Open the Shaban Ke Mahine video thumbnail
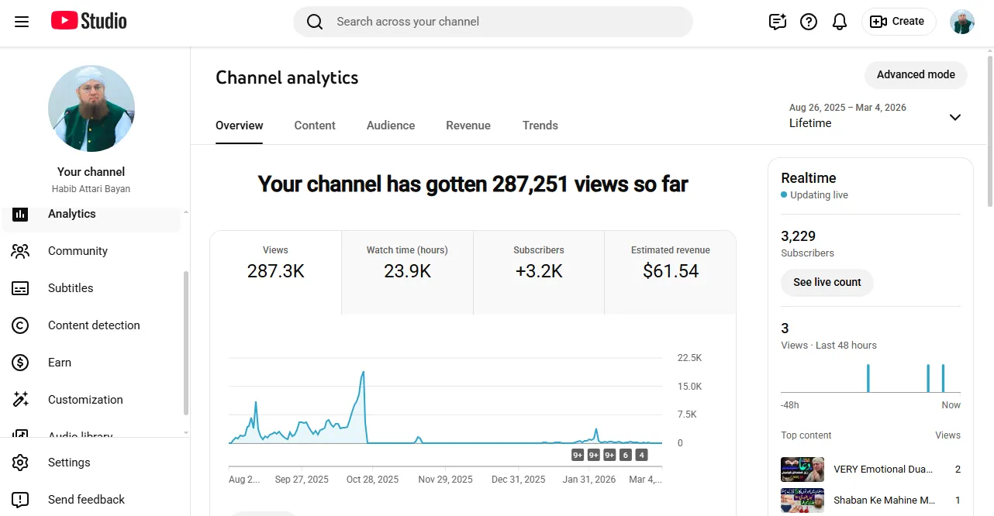This screenshot has height=516, width=994. [x=802, y=501]
